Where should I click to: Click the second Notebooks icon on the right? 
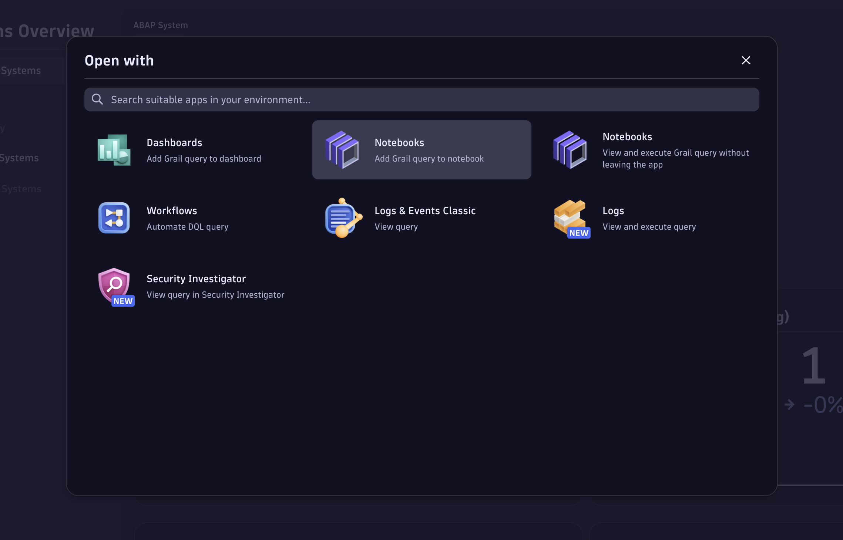point(570,149)
